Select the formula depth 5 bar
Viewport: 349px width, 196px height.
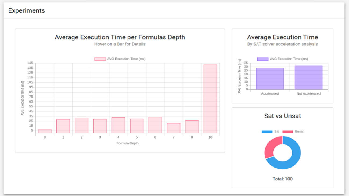137,126
